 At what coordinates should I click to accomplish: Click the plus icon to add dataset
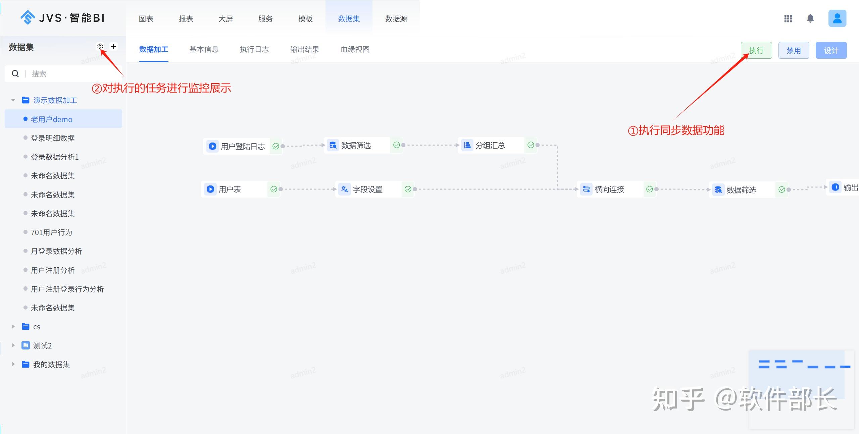tap(114, 47)
